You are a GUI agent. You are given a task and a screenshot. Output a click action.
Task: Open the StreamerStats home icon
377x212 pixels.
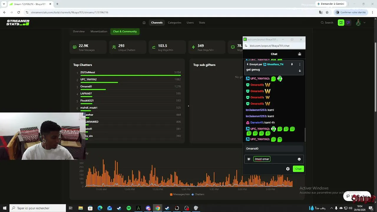coord(144,23)
